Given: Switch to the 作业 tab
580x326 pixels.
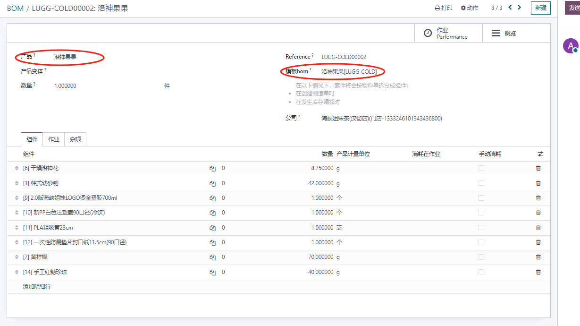Looking at the screenshot, I should pos(54,139).
